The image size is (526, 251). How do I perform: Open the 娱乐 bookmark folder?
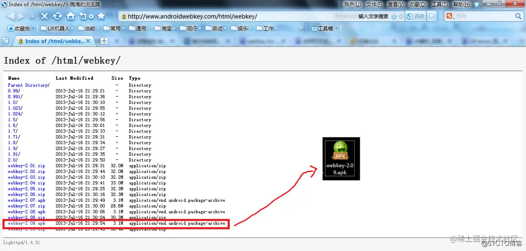241,28
